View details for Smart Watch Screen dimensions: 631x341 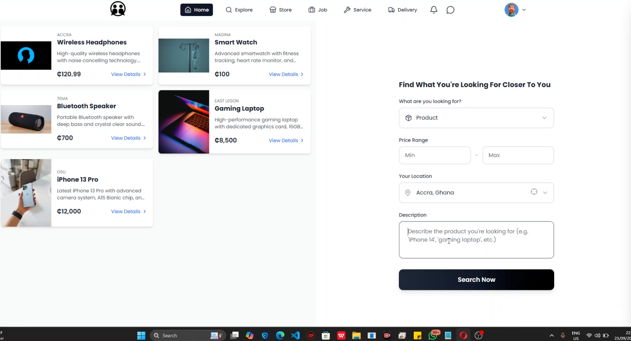click(x=286, y=74)
